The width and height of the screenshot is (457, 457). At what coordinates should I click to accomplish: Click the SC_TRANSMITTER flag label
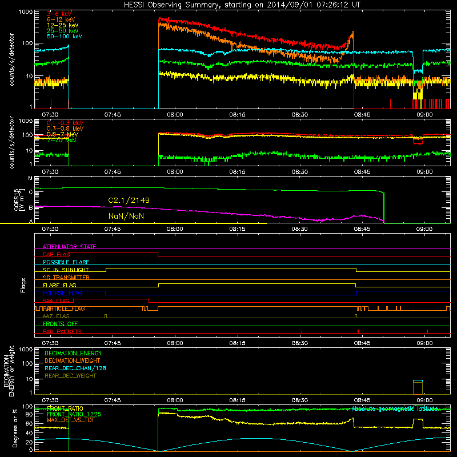point(66,278)
